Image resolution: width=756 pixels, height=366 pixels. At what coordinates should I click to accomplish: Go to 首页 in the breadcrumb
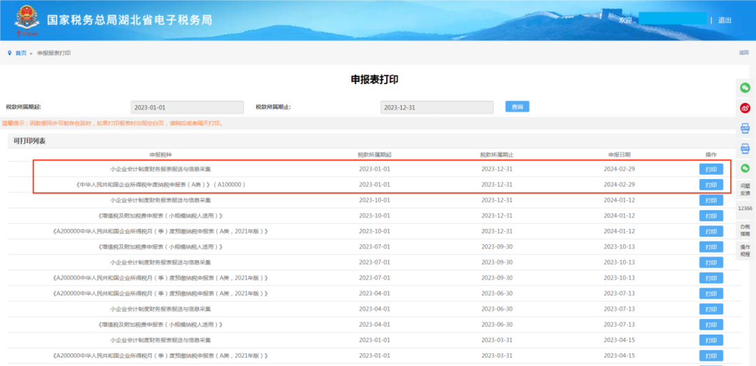coord(21,53)
